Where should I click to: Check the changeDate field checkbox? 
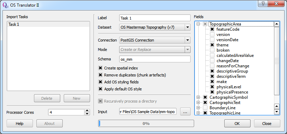[x=212, y=61]
